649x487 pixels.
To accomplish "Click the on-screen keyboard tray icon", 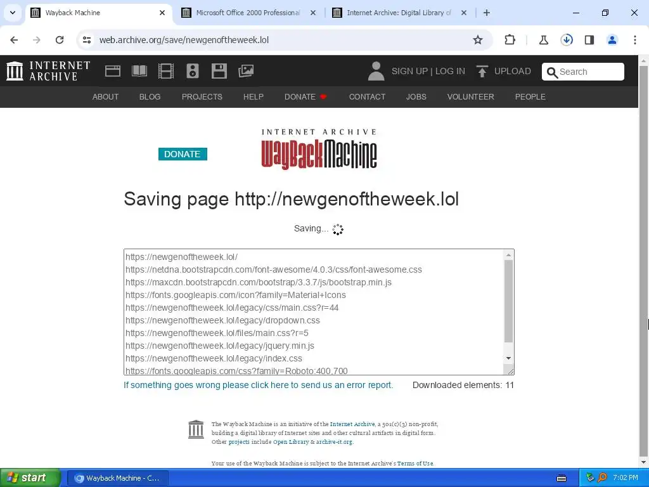I will [x=562, y=478].
